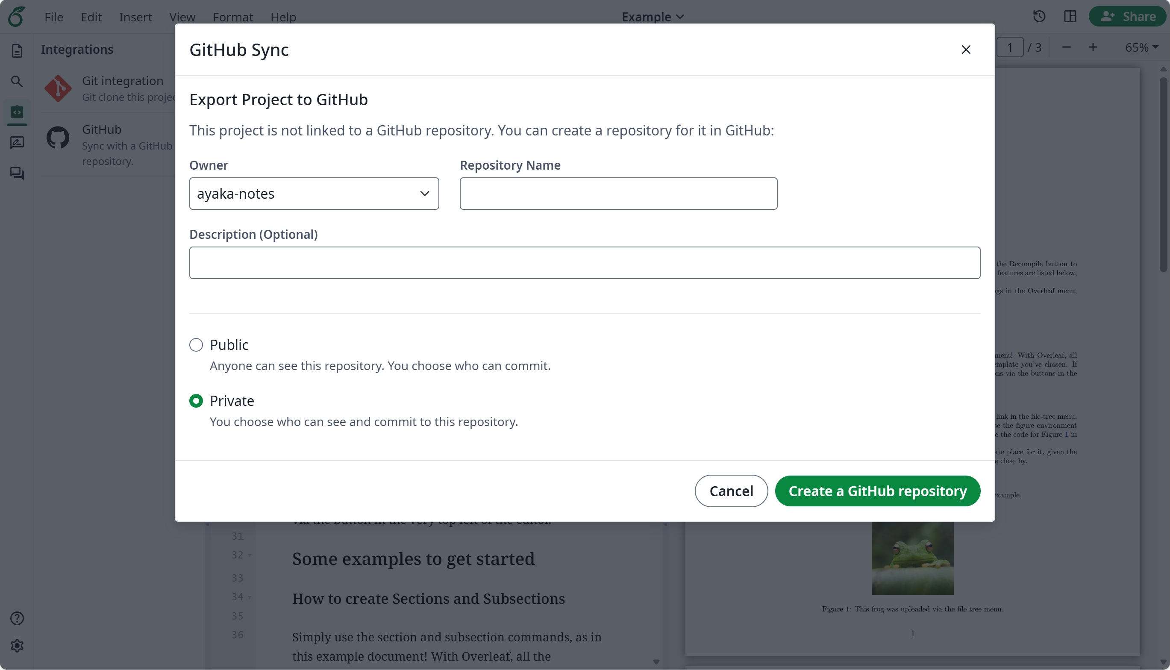Open the help question mark icon
This screenshot has width=1170, height=670.
[x=17, y=618]
